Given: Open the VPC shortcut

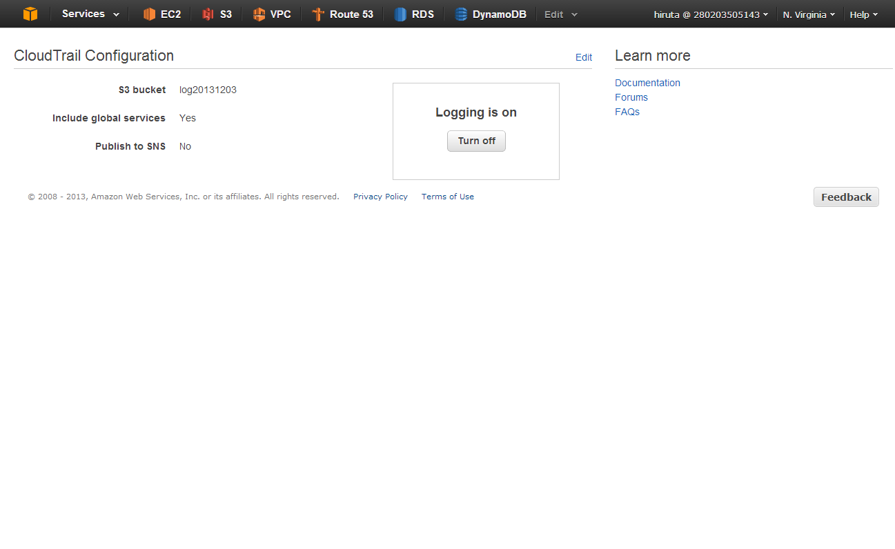Looking at the screenshot, I should tap(272, 14).
